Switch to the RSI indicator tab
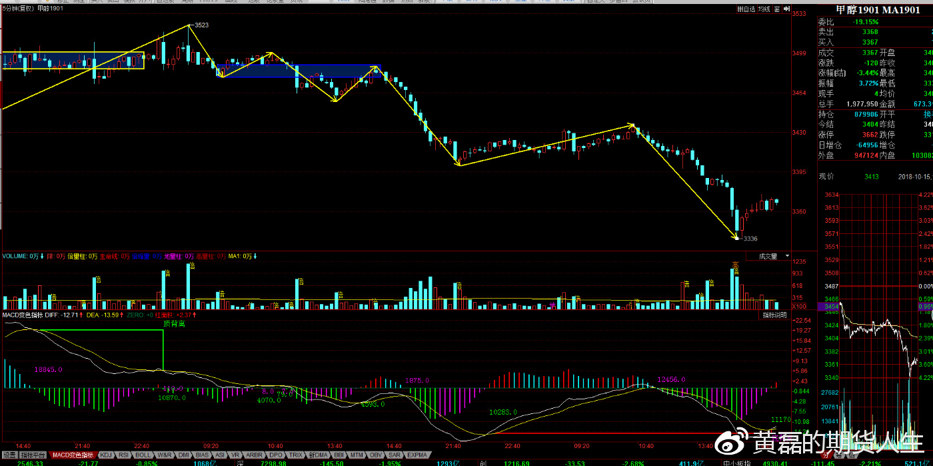This screenshot has height=466, width=933. (123, 455)
